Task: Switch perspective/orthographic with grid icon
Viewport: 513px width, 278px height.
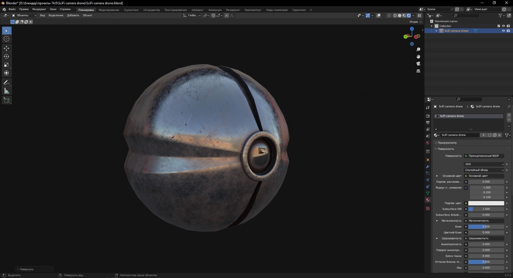Action: coord(418,71)
